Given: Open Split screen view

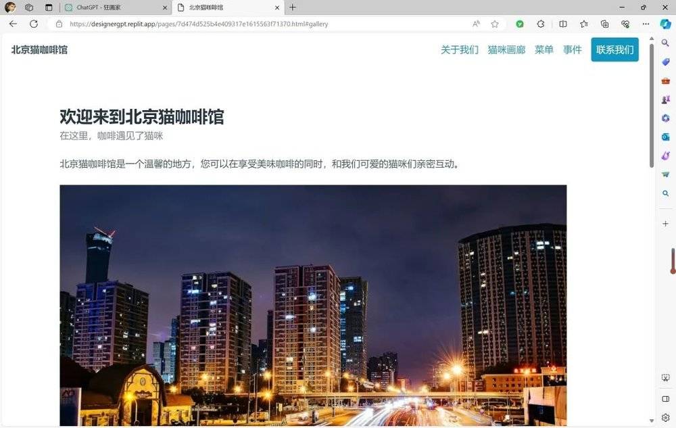Looking at the screenshot, I should pyautogui.click(x=563, y=24).
